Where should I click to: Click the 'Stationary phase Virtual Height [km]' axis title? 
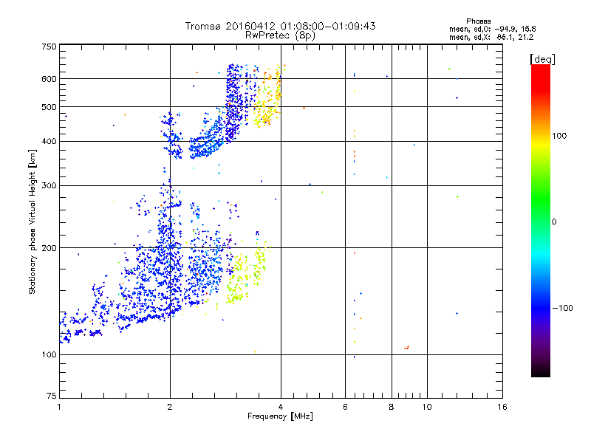point(33,221)
